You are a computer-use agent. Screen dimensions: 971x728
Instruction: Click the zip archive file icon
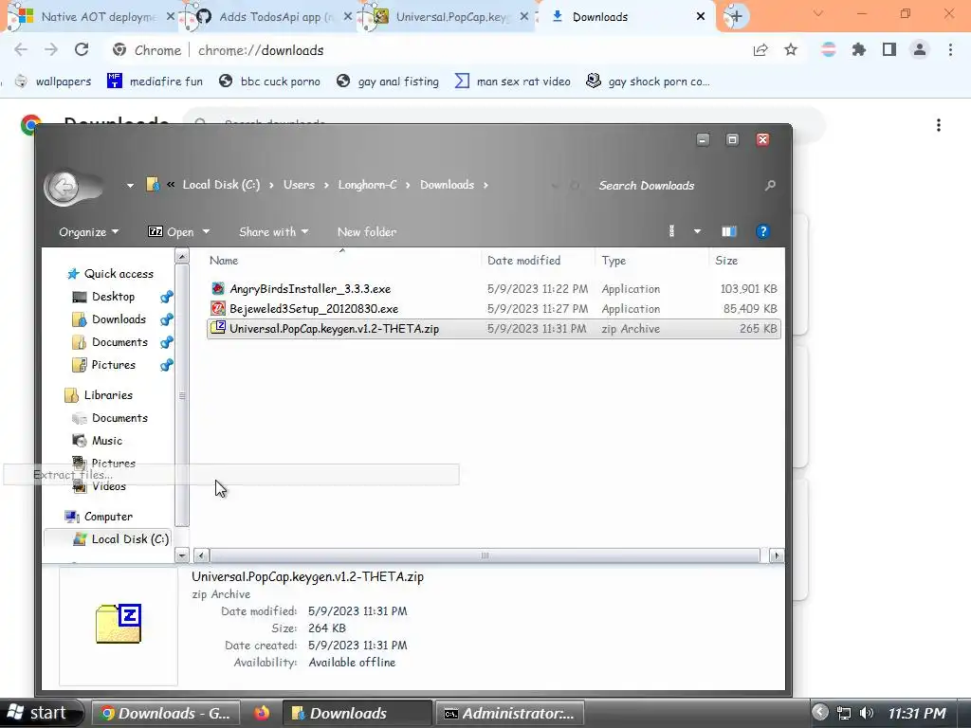(x=218, y=328)
